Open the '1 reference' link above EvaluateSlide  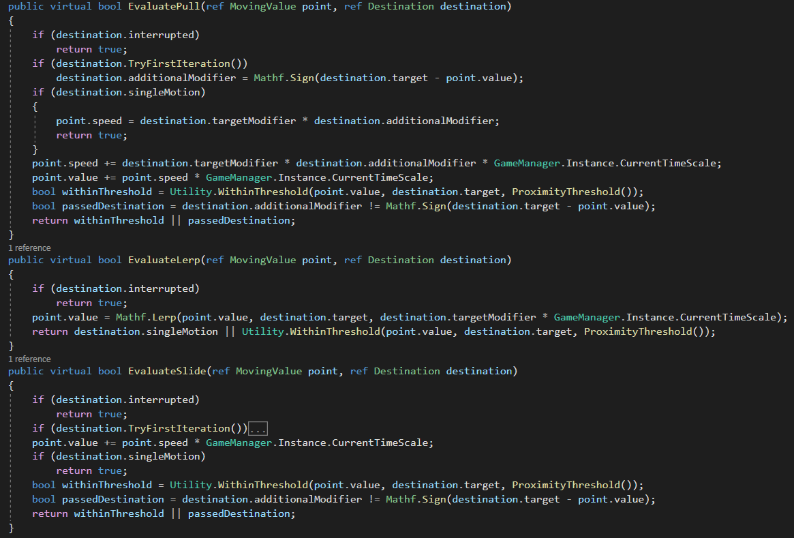(29, 359)
